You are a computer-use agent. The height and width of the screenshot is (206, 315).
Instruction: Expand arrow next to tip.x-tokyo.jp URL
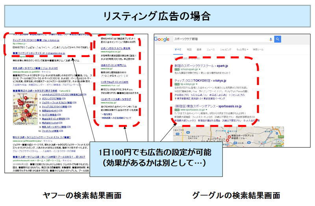coord(196,84)
